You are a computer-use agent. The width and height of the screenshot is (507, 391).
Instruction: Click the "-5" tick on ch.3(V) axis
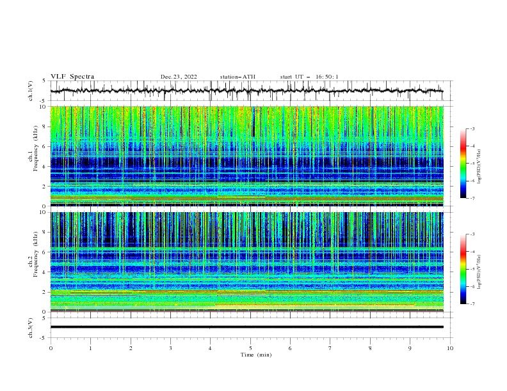pyautogui.click(x=44, y=338)
